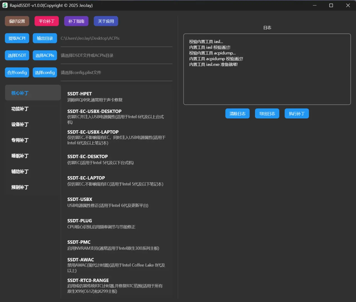Open the 关于应用 about dialog

tap(106, 21)
